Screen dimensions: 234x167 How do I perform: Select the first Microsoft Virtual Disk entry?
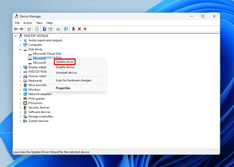(x=47, y=54)
